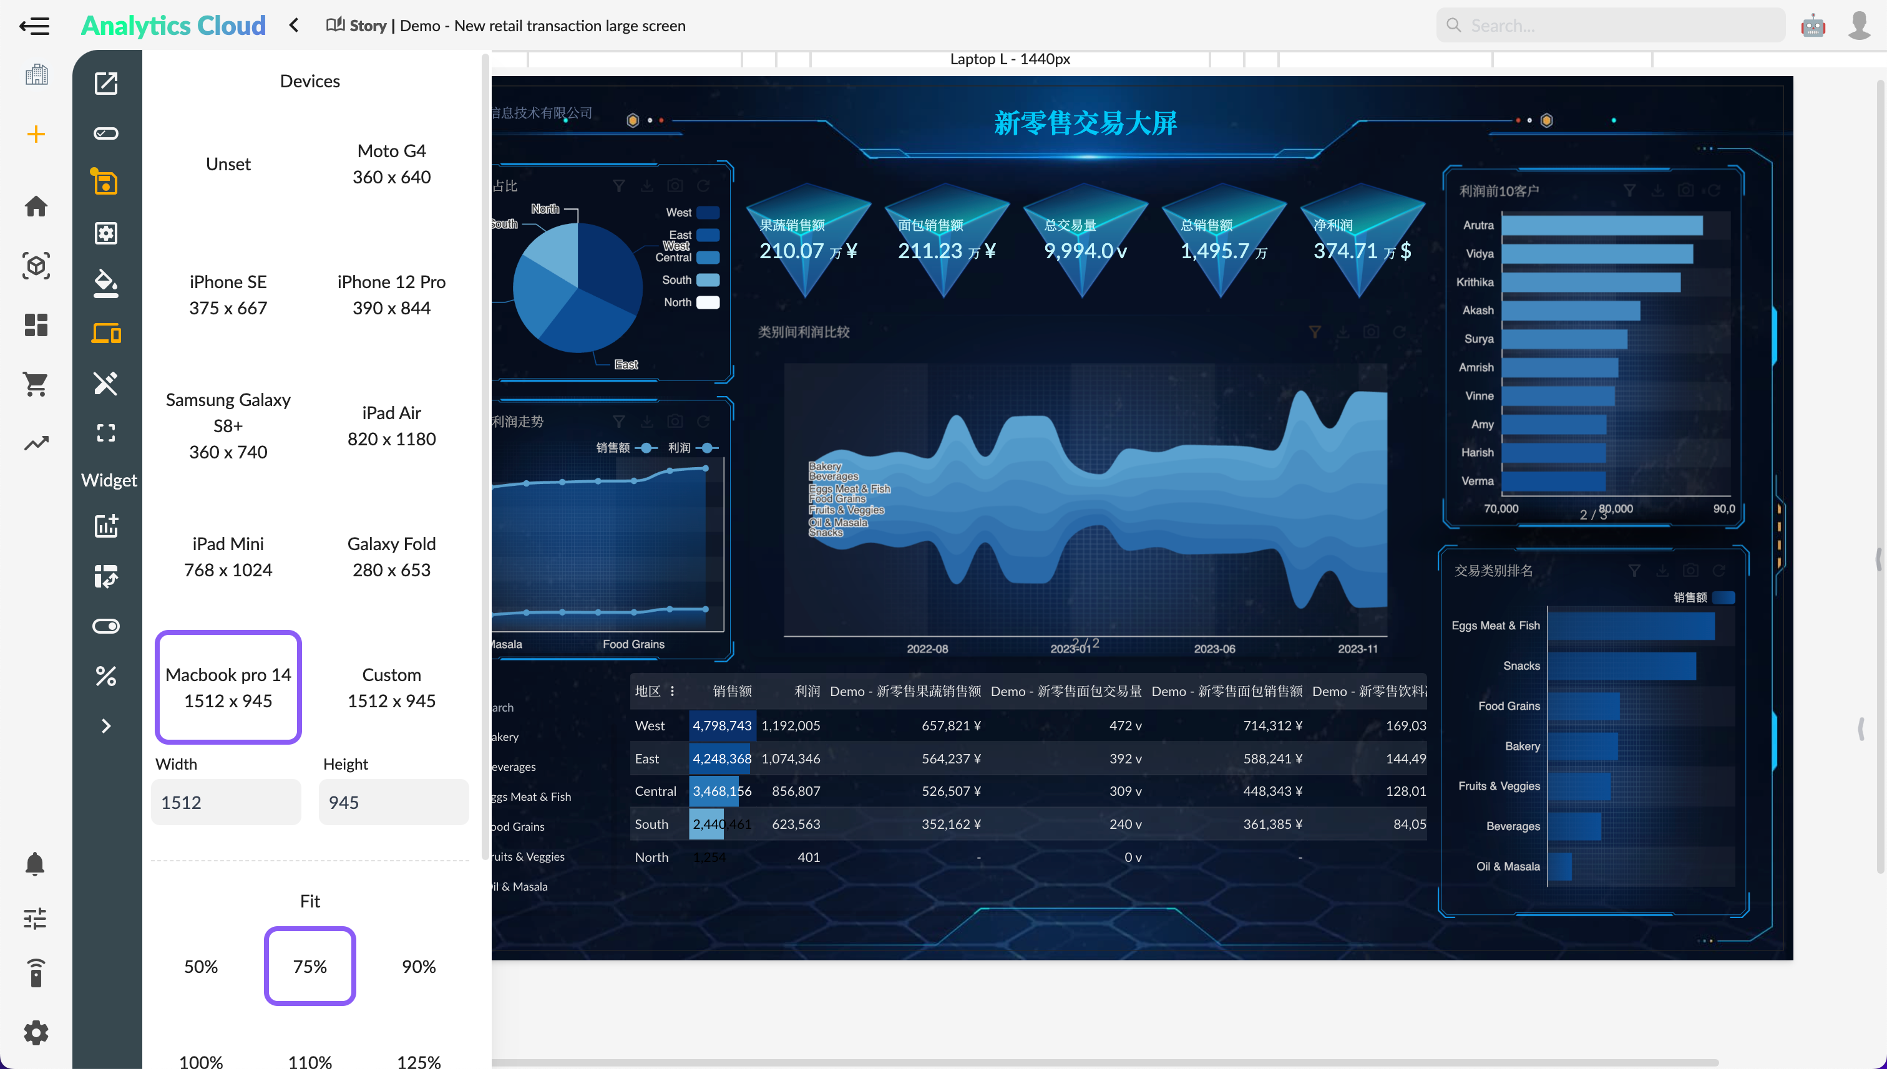Click the notifications bell icon

click(36, 863)
